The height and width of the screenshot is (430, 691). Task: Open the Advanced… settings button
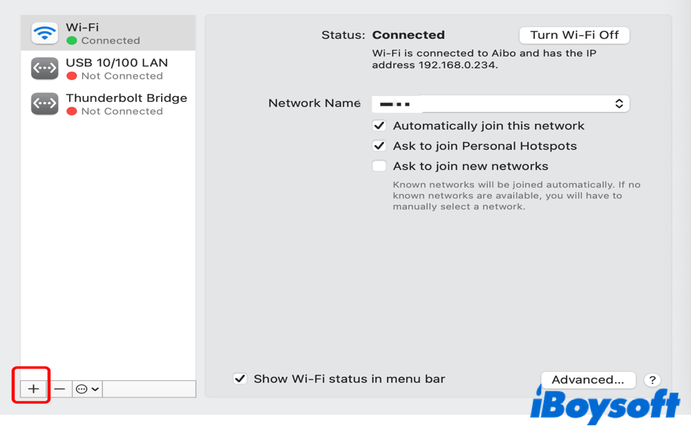coord(587,380)
